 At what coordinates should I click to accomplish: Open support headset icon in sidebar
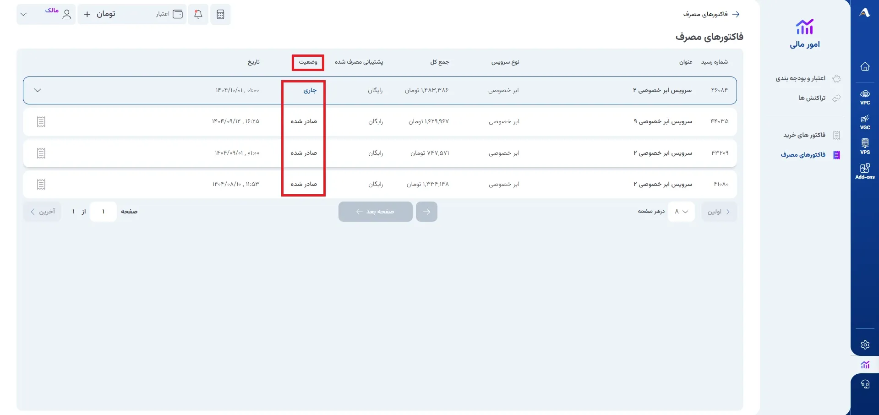(865, 384)
